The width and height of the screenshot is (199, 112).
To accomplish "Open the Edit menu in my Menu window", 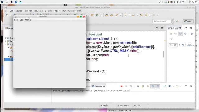I will click(x=21, y=20).
